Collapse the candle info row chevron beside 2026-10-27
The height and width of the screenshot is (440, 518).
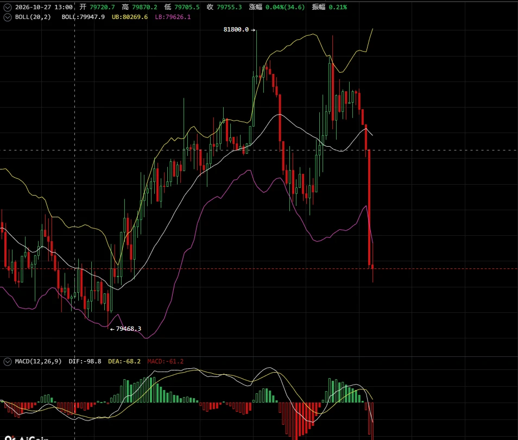pos(7,7)
